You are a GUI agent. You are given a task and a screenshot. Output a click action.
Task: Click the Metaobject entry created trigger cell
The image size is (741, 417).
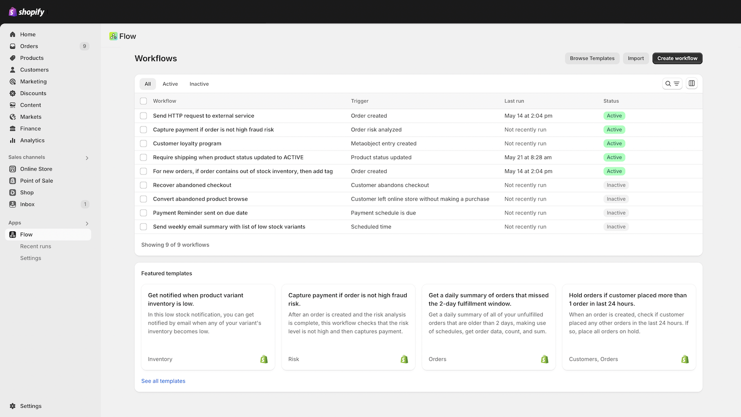[x=383, y=144]
